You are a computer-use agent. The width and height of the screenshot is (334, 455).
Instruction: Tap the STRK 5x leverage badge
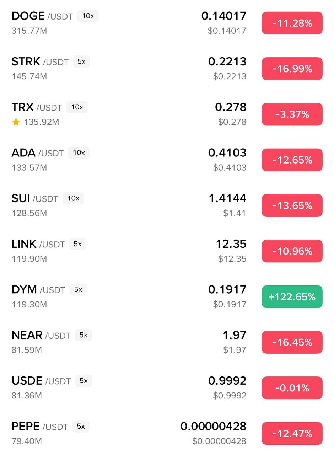81,61
